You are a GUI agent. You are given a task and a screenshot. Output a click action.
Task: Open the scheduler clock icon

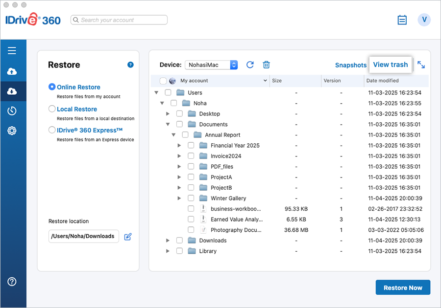tap(12, 111)
